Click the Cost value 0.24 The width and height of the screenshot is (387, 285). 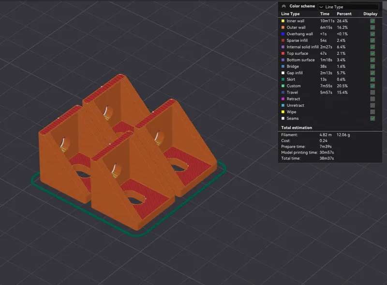pos(323,141)
